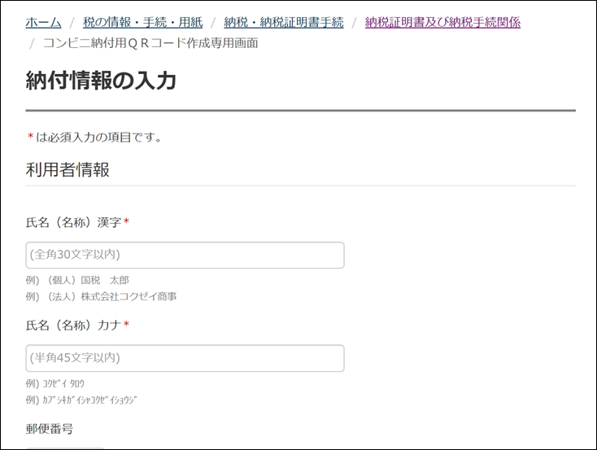Click example text 株式会社コクゼイ商事
The width and height of the screenshot is (597, 450).
click(x=129, y=296)
